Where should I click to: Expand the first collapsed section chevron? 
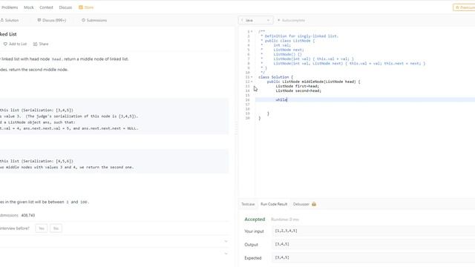(x=226, y=242)
